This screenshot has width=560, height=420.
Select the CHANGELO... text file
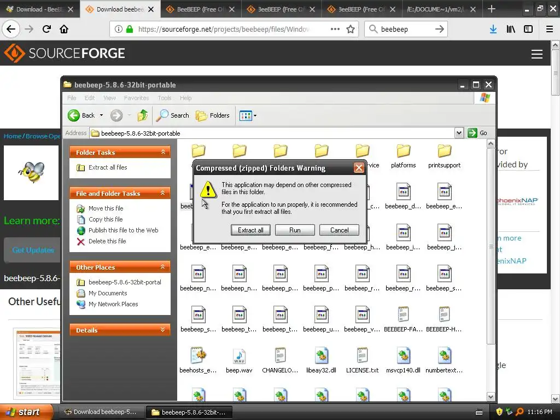(x=280, y=361)
